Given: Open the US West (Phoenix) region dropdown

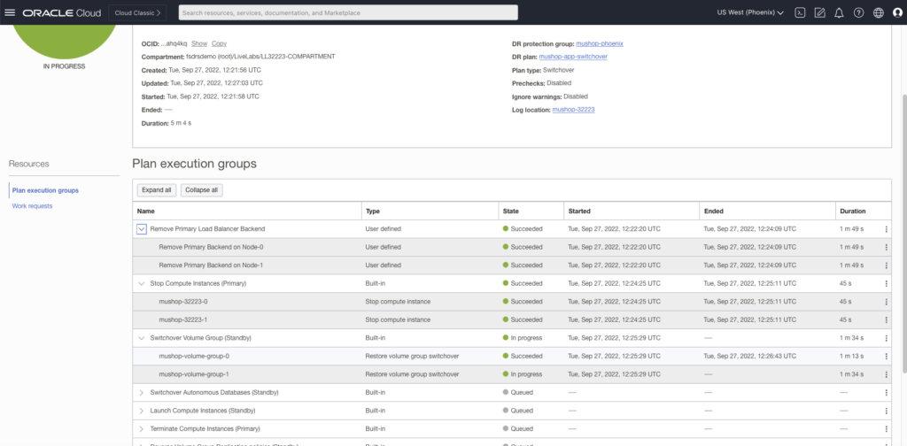Looking at the screenshot, I should 749,12.
